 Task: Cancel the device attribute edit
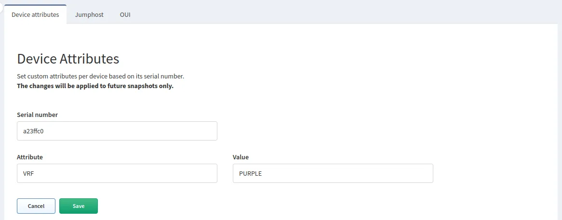[x=36, y=206]
